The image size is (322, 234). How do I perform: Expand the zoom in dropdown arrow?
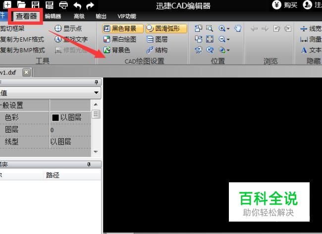(x=228, y=29)
